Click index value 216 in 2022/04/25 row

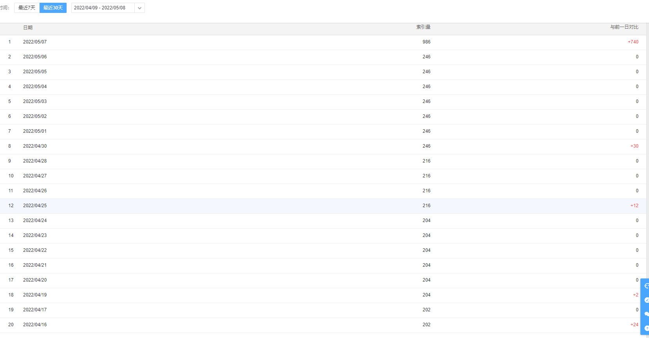point(427,206)
